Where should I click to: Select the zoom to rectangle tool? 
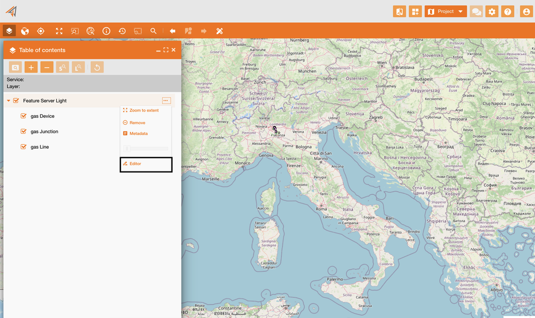pyautogui.click(x=75, y=31)
